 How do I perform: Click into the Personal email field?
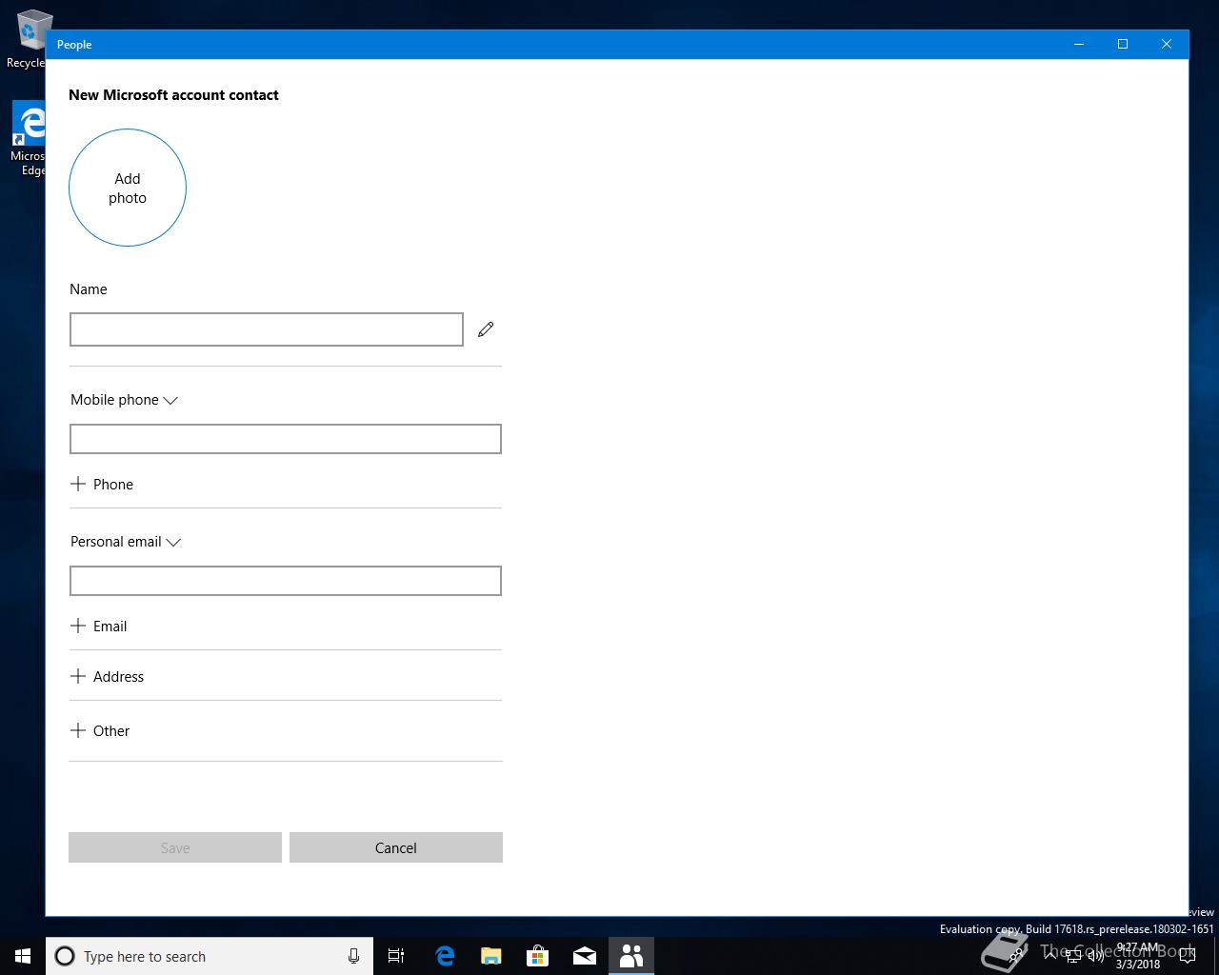286,581
